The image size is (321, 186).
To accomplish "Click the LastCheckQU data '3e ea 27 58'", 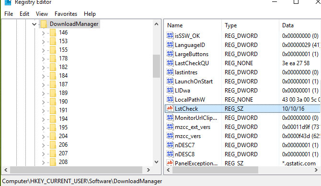I will pos(296,63).
